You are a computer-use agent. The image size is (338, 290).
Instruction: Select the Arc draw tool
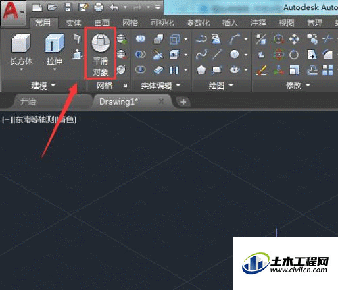pos(235,39)
